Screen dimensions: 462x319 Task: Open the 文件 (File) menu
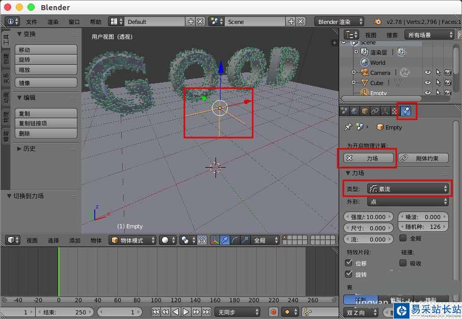[x=32, y=22]
